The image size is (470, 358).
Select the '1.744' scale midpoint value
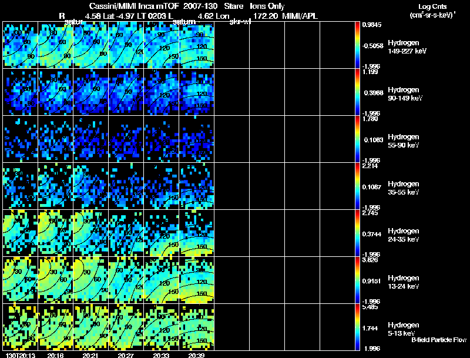[371, 329]
